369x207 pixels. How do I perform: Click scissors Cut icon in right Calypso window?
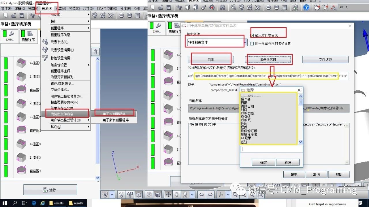(179, 7)
